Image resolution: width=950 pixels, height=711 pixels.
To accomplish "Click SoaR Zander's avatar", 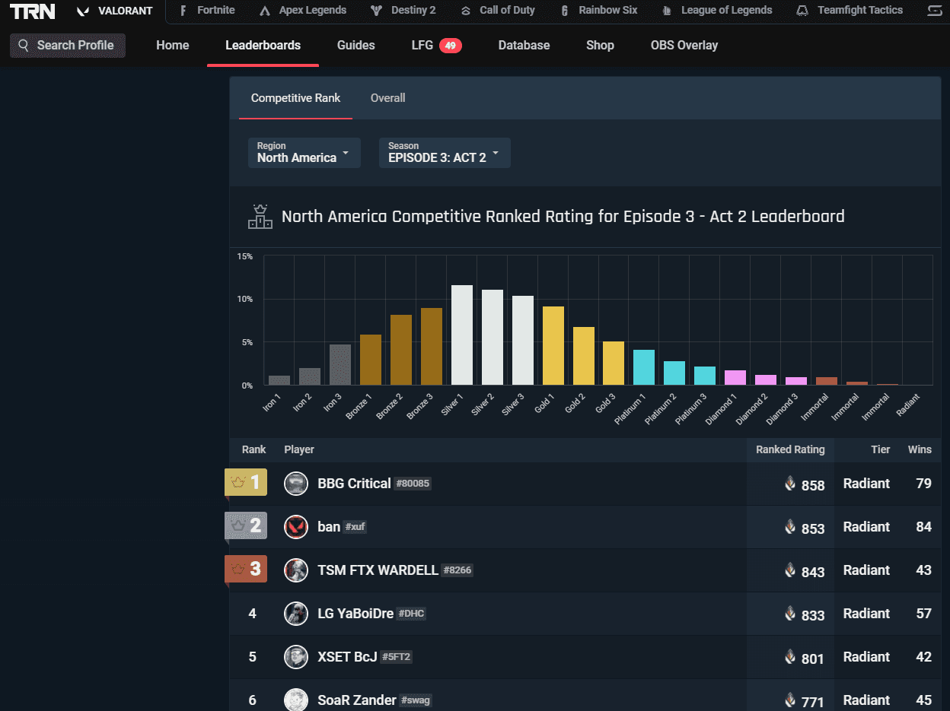I will [296, 700].
